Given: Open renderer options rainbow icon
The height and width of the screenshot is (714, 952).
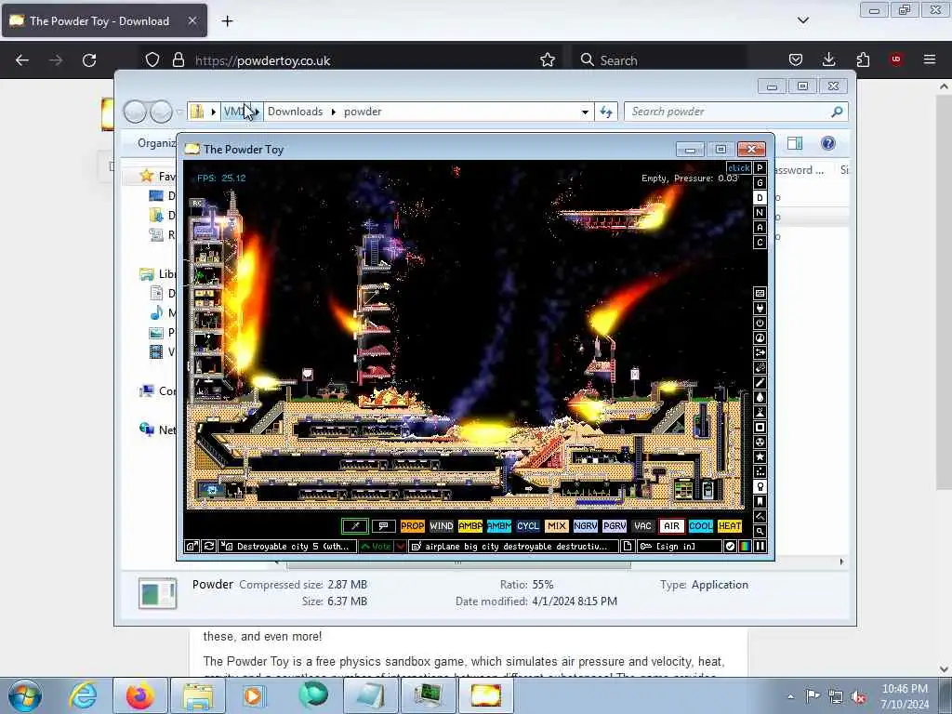Looking at the screenshot, I should coord(745,547).
